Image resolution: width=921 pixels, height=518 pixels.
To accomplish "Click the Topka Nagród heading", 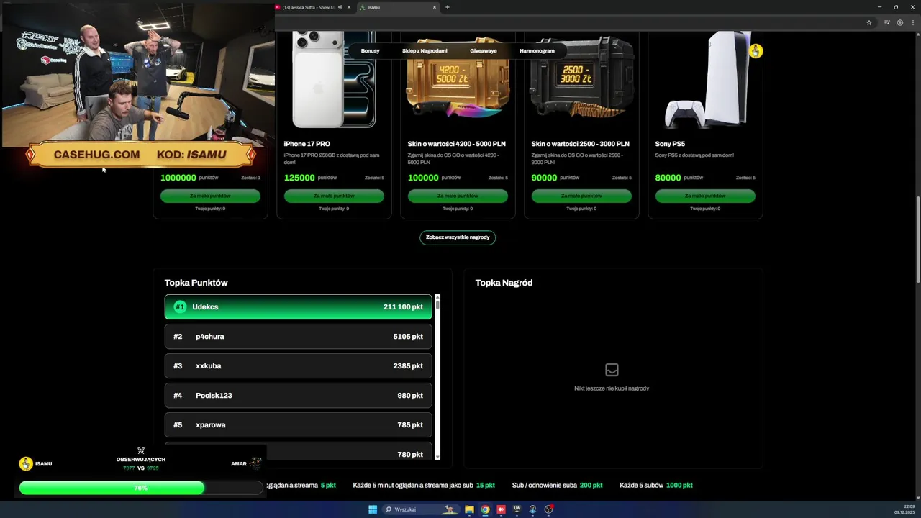I will coord(504,283).
